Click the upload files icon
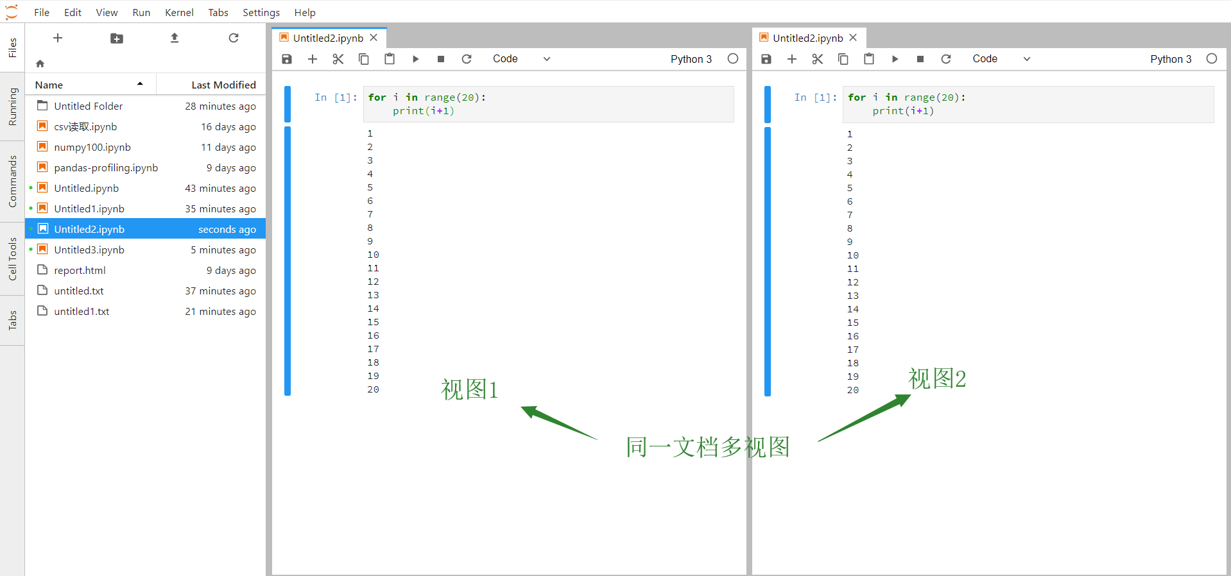 pyautogui.click(x=175, y=38)
